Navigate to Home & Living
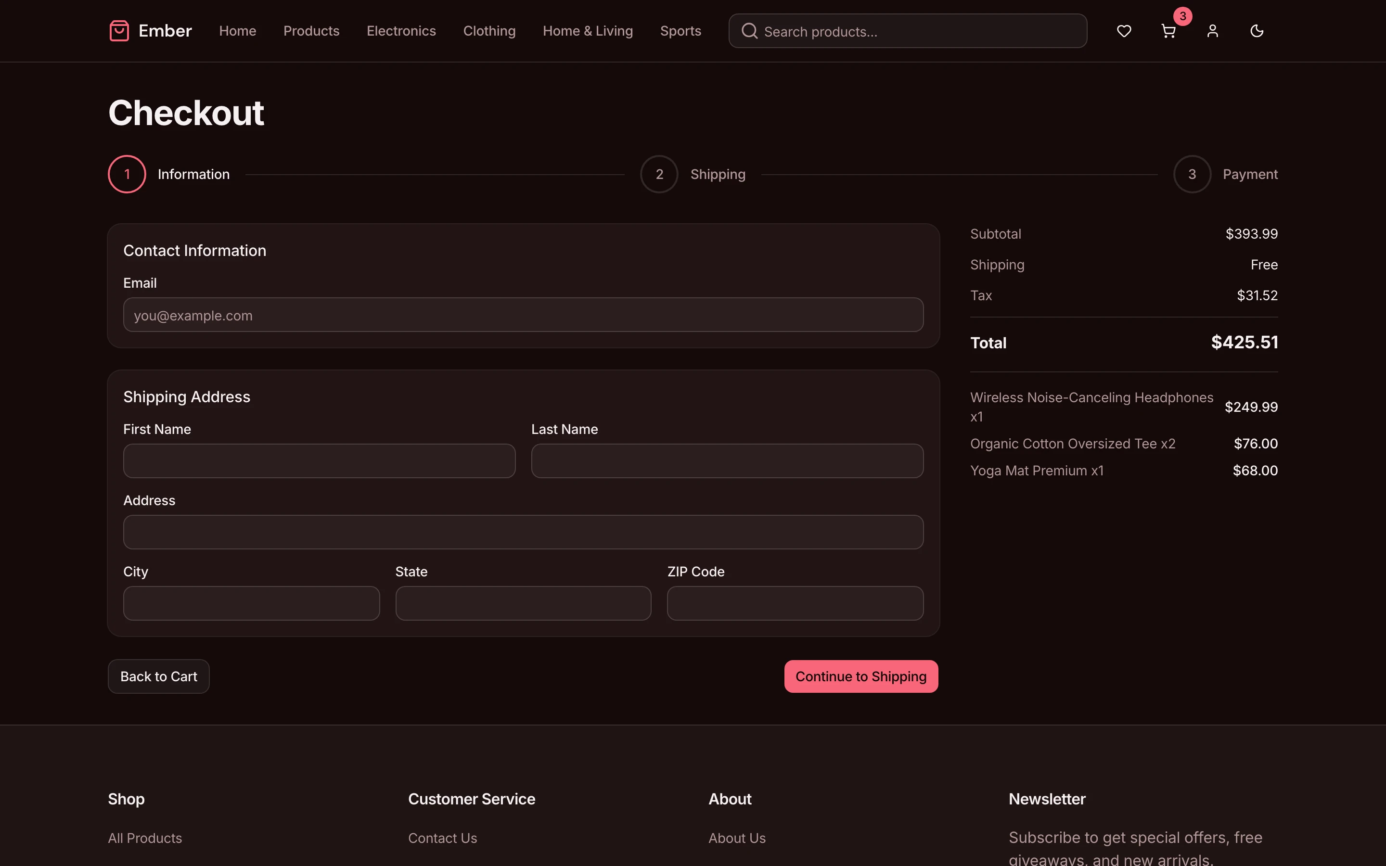Viewport: 1386px width, 866px height. (x=588, y=30)
